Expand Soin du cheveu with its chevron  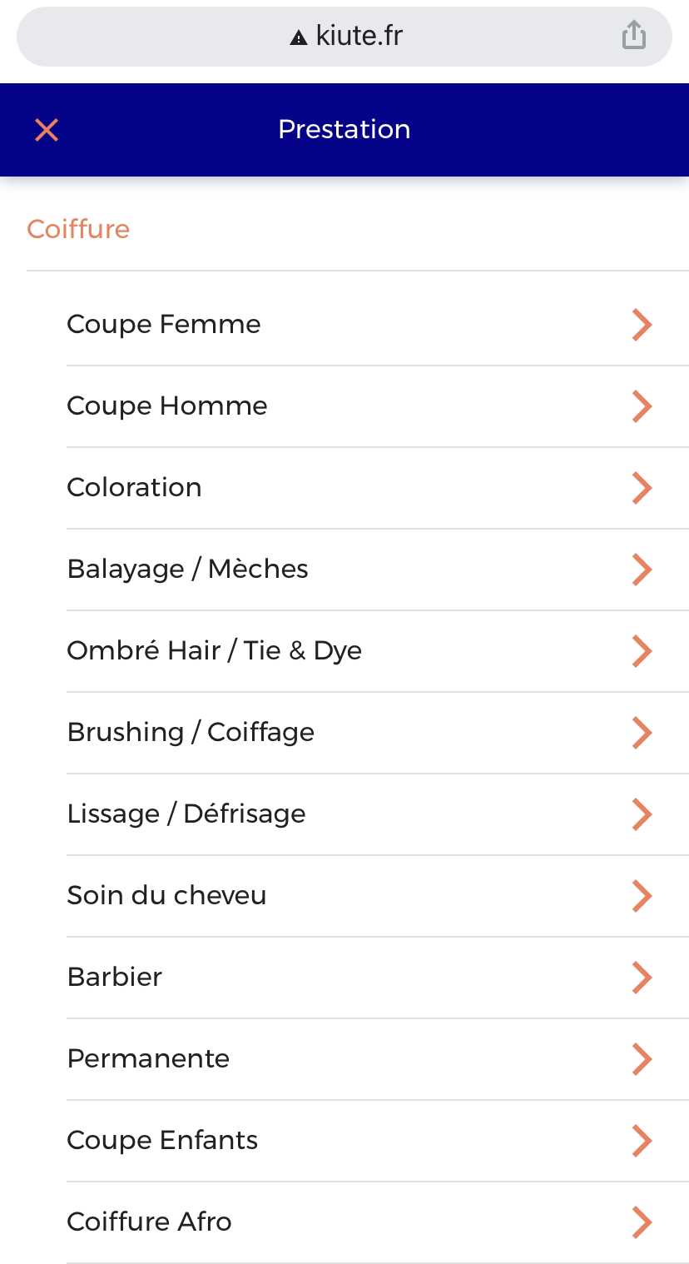[641, 896]
